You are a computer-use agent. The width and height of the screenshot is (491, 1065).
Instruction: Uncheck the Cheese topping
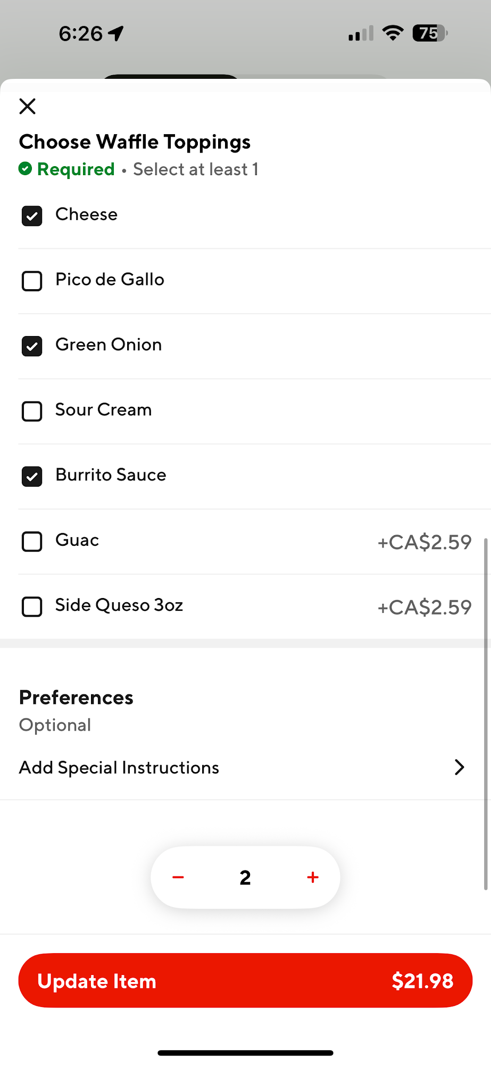[x=32, y=216]
